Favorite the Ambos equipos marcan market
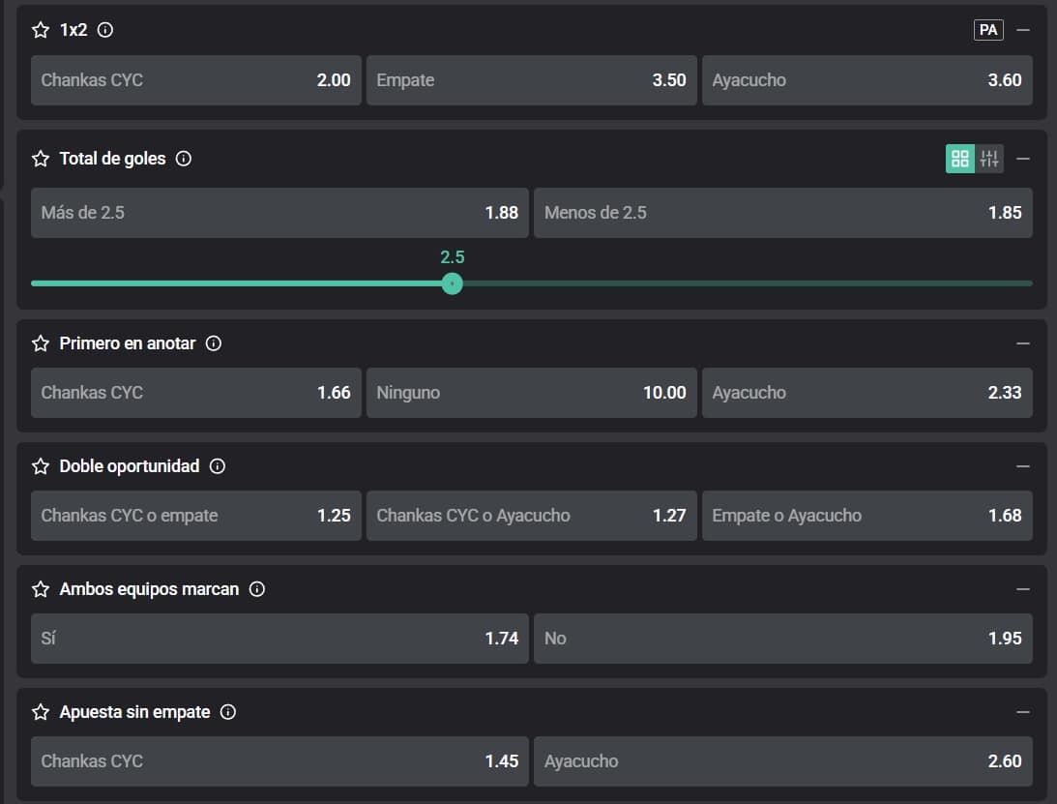This screenshot has height=804, width=1057. [x=41, y=589]
